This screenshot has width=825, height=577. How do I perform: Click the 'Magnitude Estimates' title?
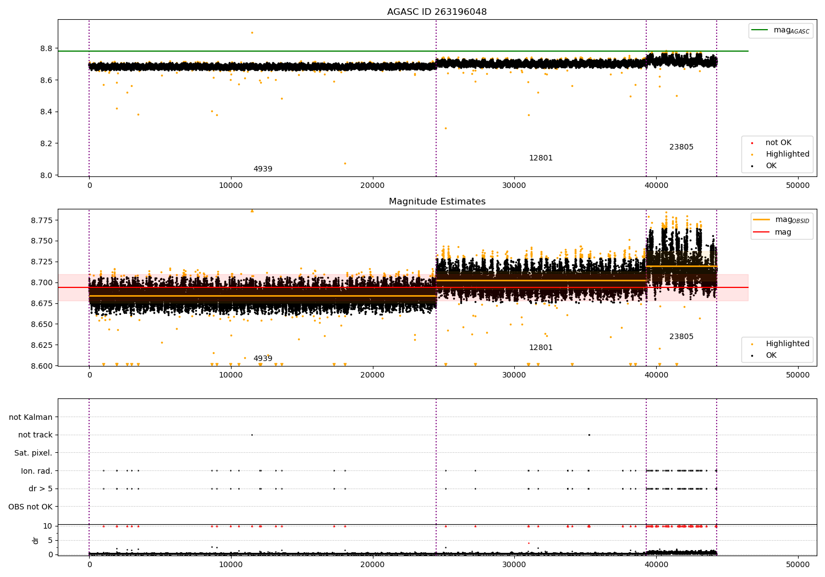437,202
